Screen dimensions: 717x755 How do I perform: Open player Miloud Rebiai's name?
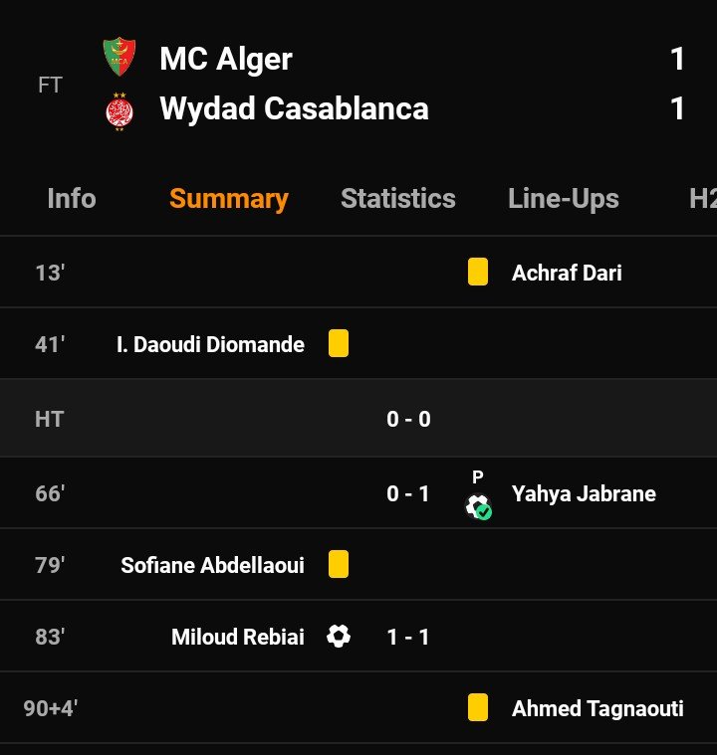click(x=238, y=637)
